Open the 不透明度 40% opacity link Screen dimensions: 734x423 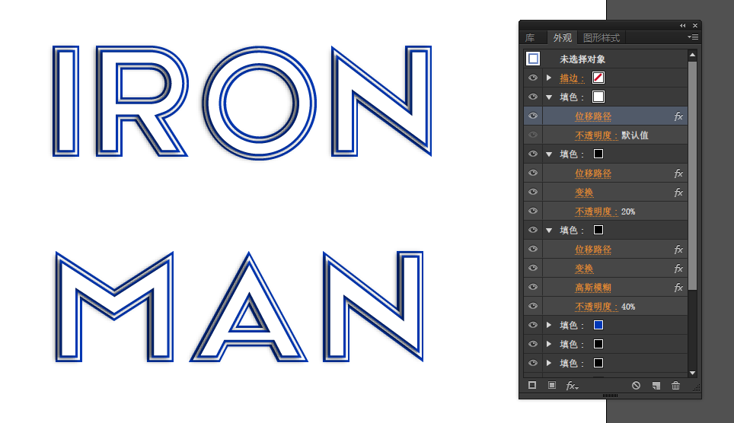596,307
